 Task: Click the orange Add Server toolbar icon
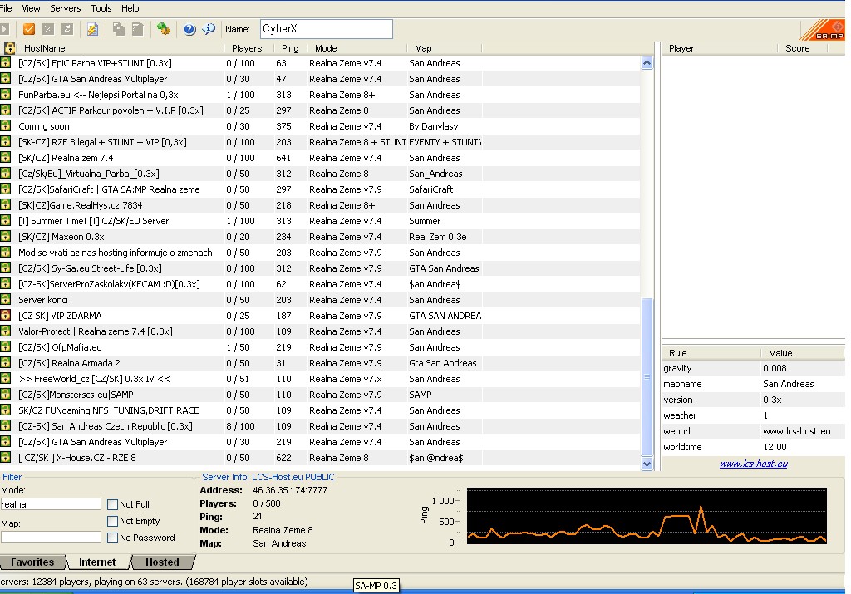point(29,29)
